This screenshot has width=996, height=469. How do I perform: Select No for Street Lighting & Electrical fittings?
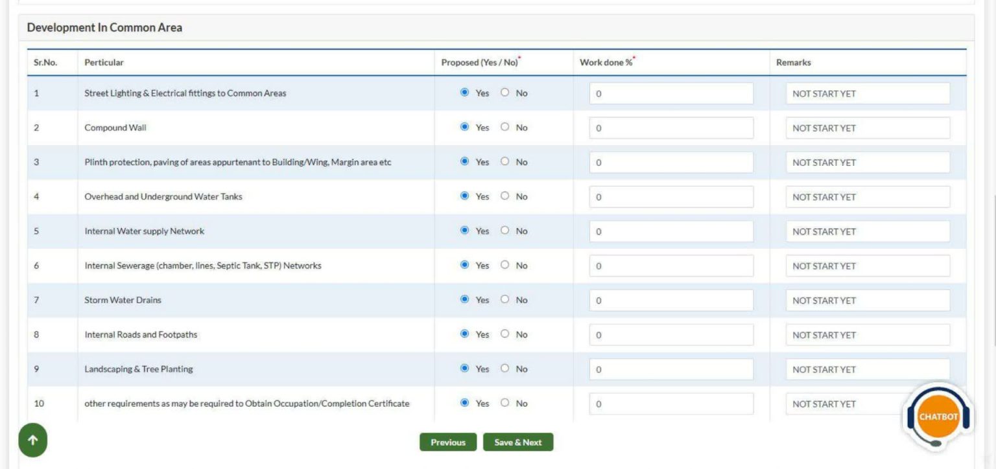(x=505, y=93)
